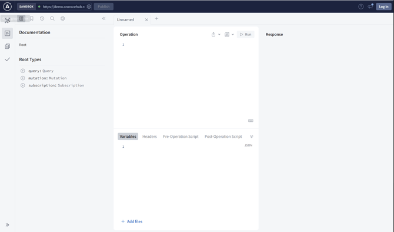Open the save operation dropdown arrow
The width and height of the screenshot is (394, 232).
coord(233,35)
